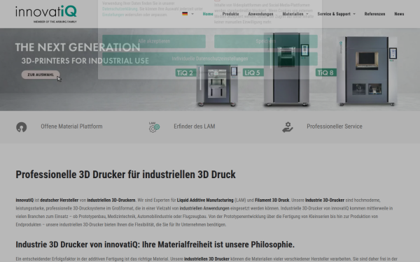
Task: Click the LAM gears icon
Action: click(154, 127)
